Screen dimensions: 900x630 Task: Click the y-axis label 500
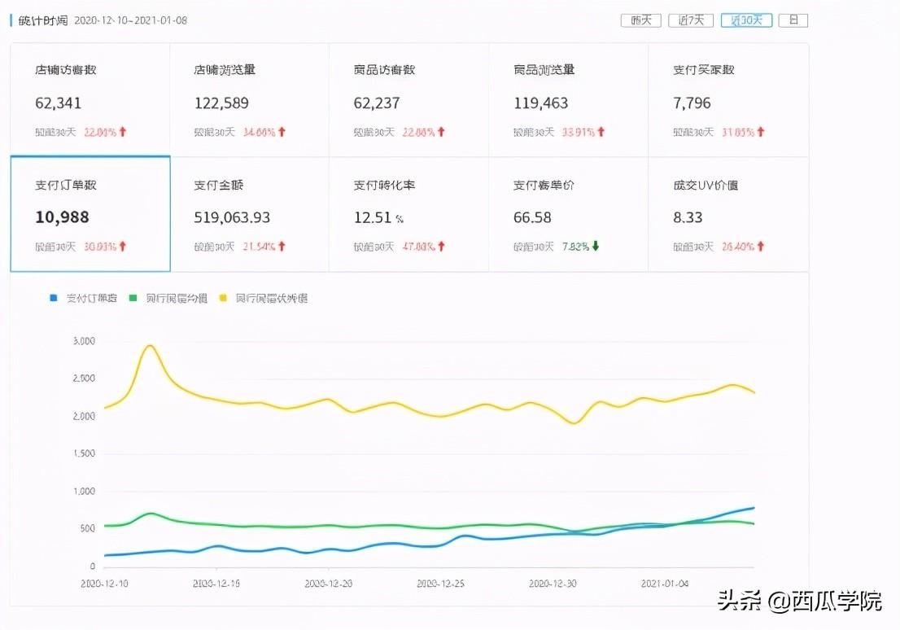pyautogui.click(x=87, y=528)
